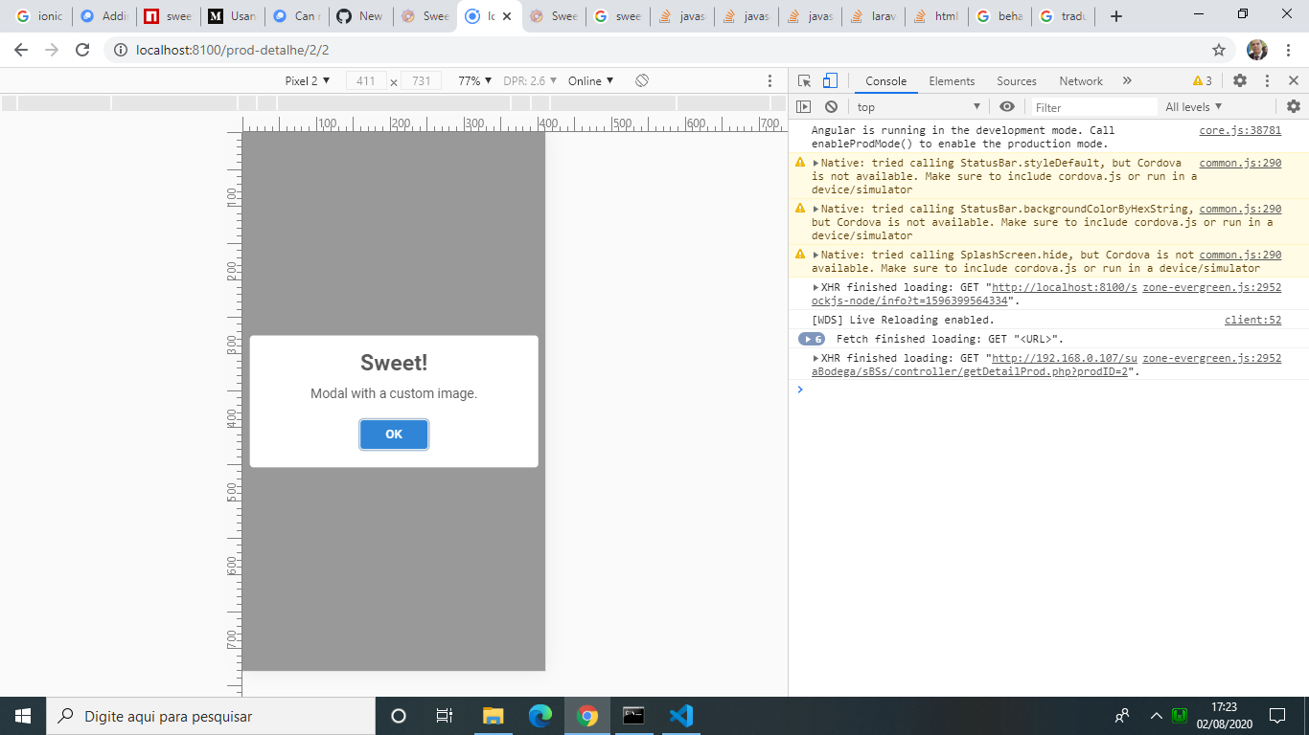Clear the console with the no-entry icon
Screen dimensions: 1309x735
[830, 106]
